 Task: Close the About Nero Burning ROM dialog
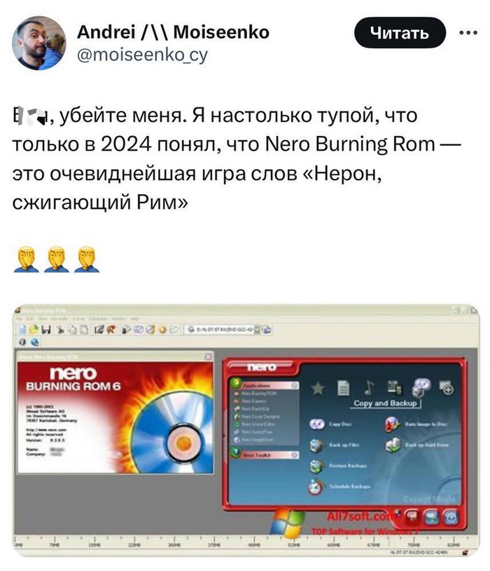pyautogui.click(x=208, y=357)
